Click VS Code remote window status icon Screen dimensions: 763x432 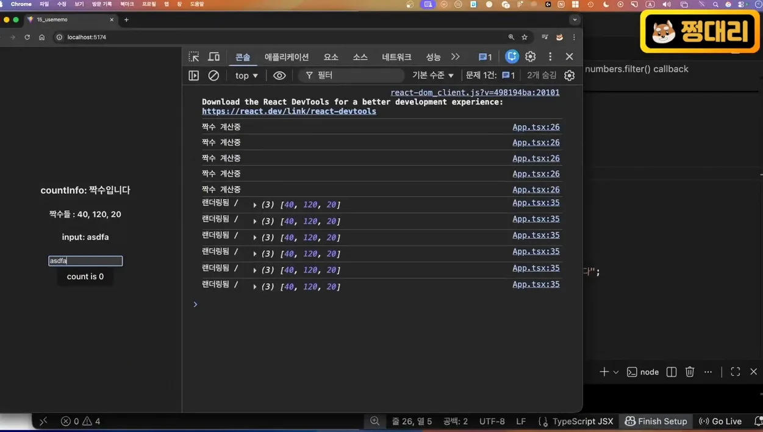point(43,421)
